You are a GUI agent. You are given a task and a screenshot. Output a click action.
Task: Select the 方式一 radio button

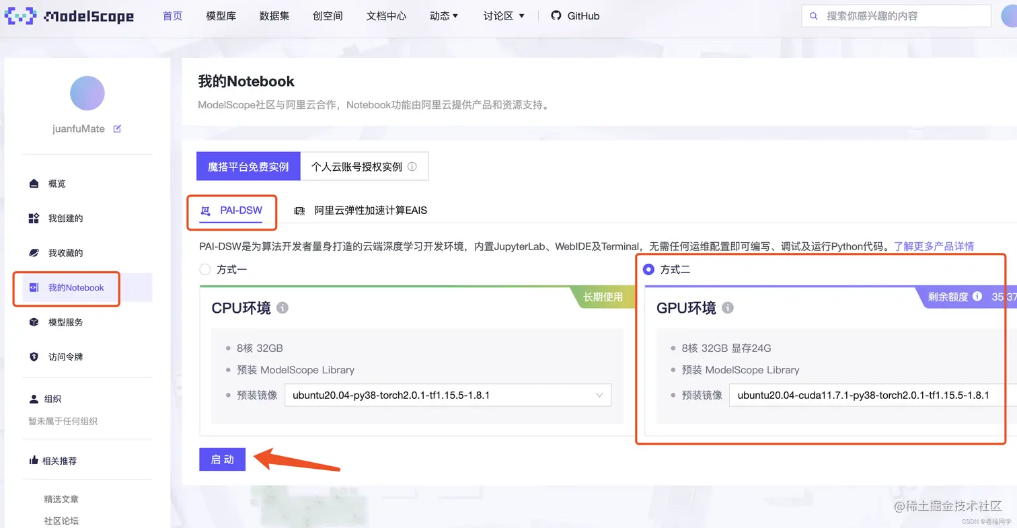point(204,269)
